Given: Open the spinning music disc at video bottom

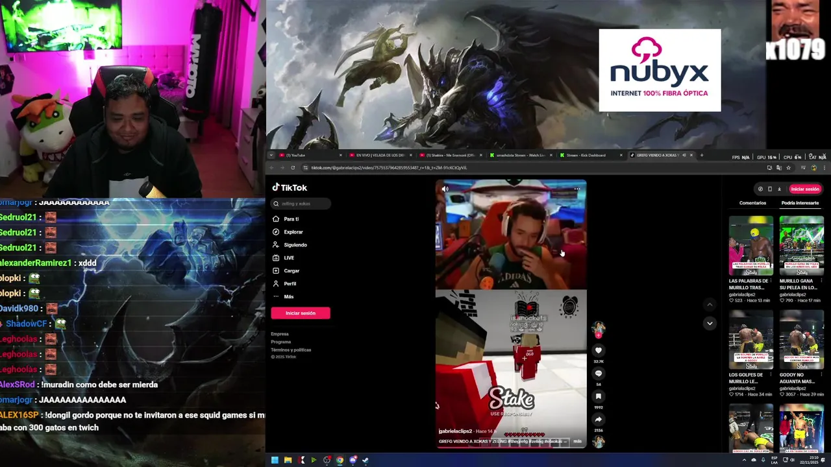Looking at the screenshot, I should [599, 442].
